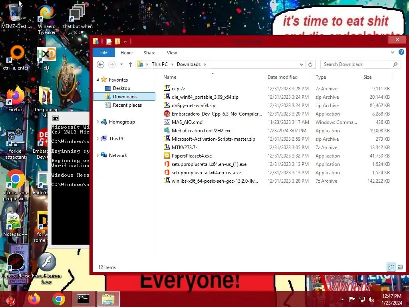Screen dimensions: 409x307
Task: Switch to Details view in status bar
Action: [391, 267]
